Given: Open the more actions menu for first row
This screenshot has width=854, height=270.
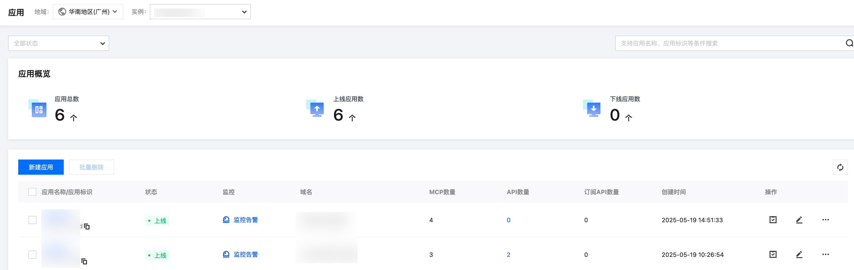Looking at the screenshot, I should tap(825, 220).
